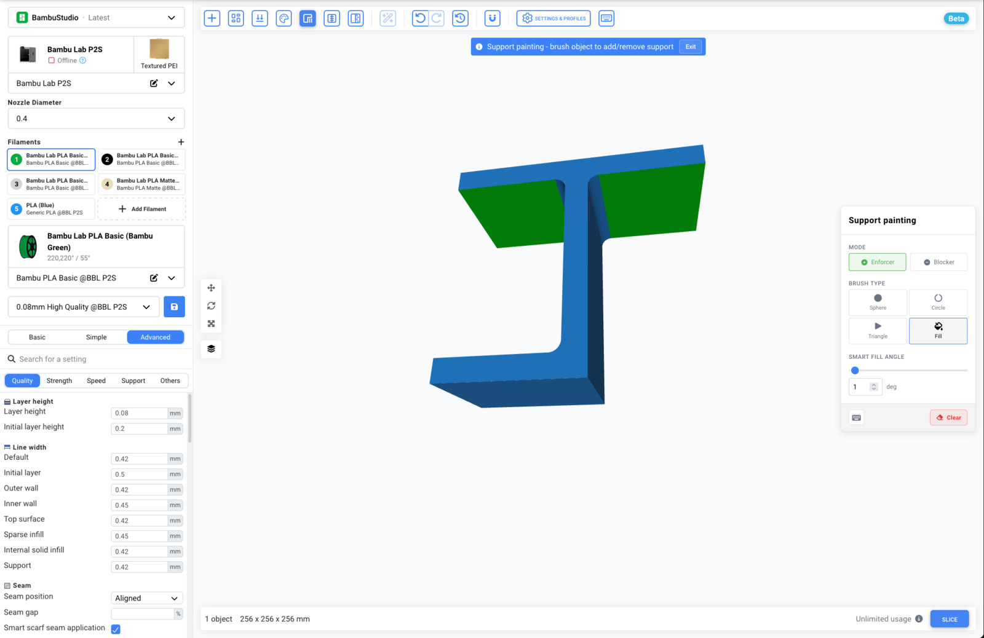
Task: Toggle Smart scarf seam application checkbox
Action: click(x=116, y=629)
